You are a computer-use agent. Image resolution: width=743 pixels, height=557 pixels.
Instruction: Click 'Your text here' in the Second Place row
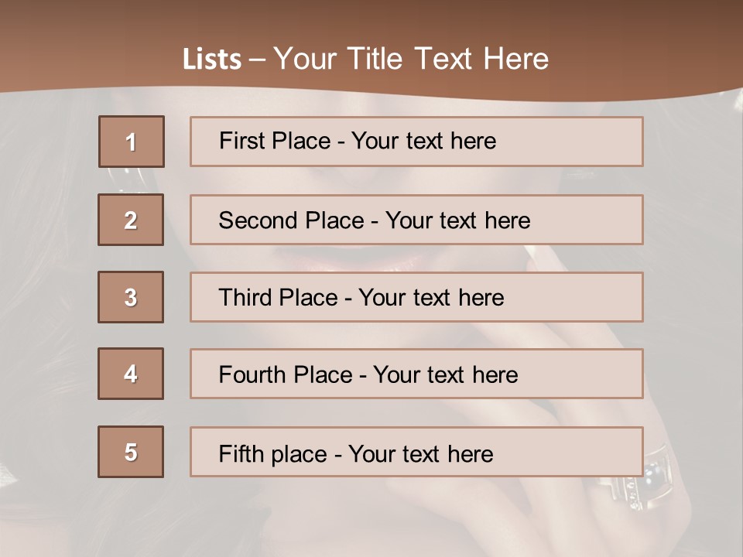pyautogui.click(x=457, y=220)
